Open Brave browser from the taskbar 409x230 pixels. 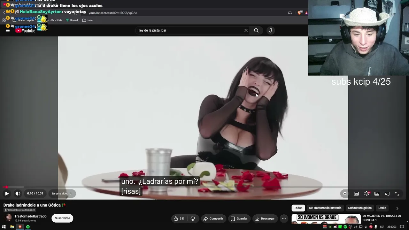(20, 227)
